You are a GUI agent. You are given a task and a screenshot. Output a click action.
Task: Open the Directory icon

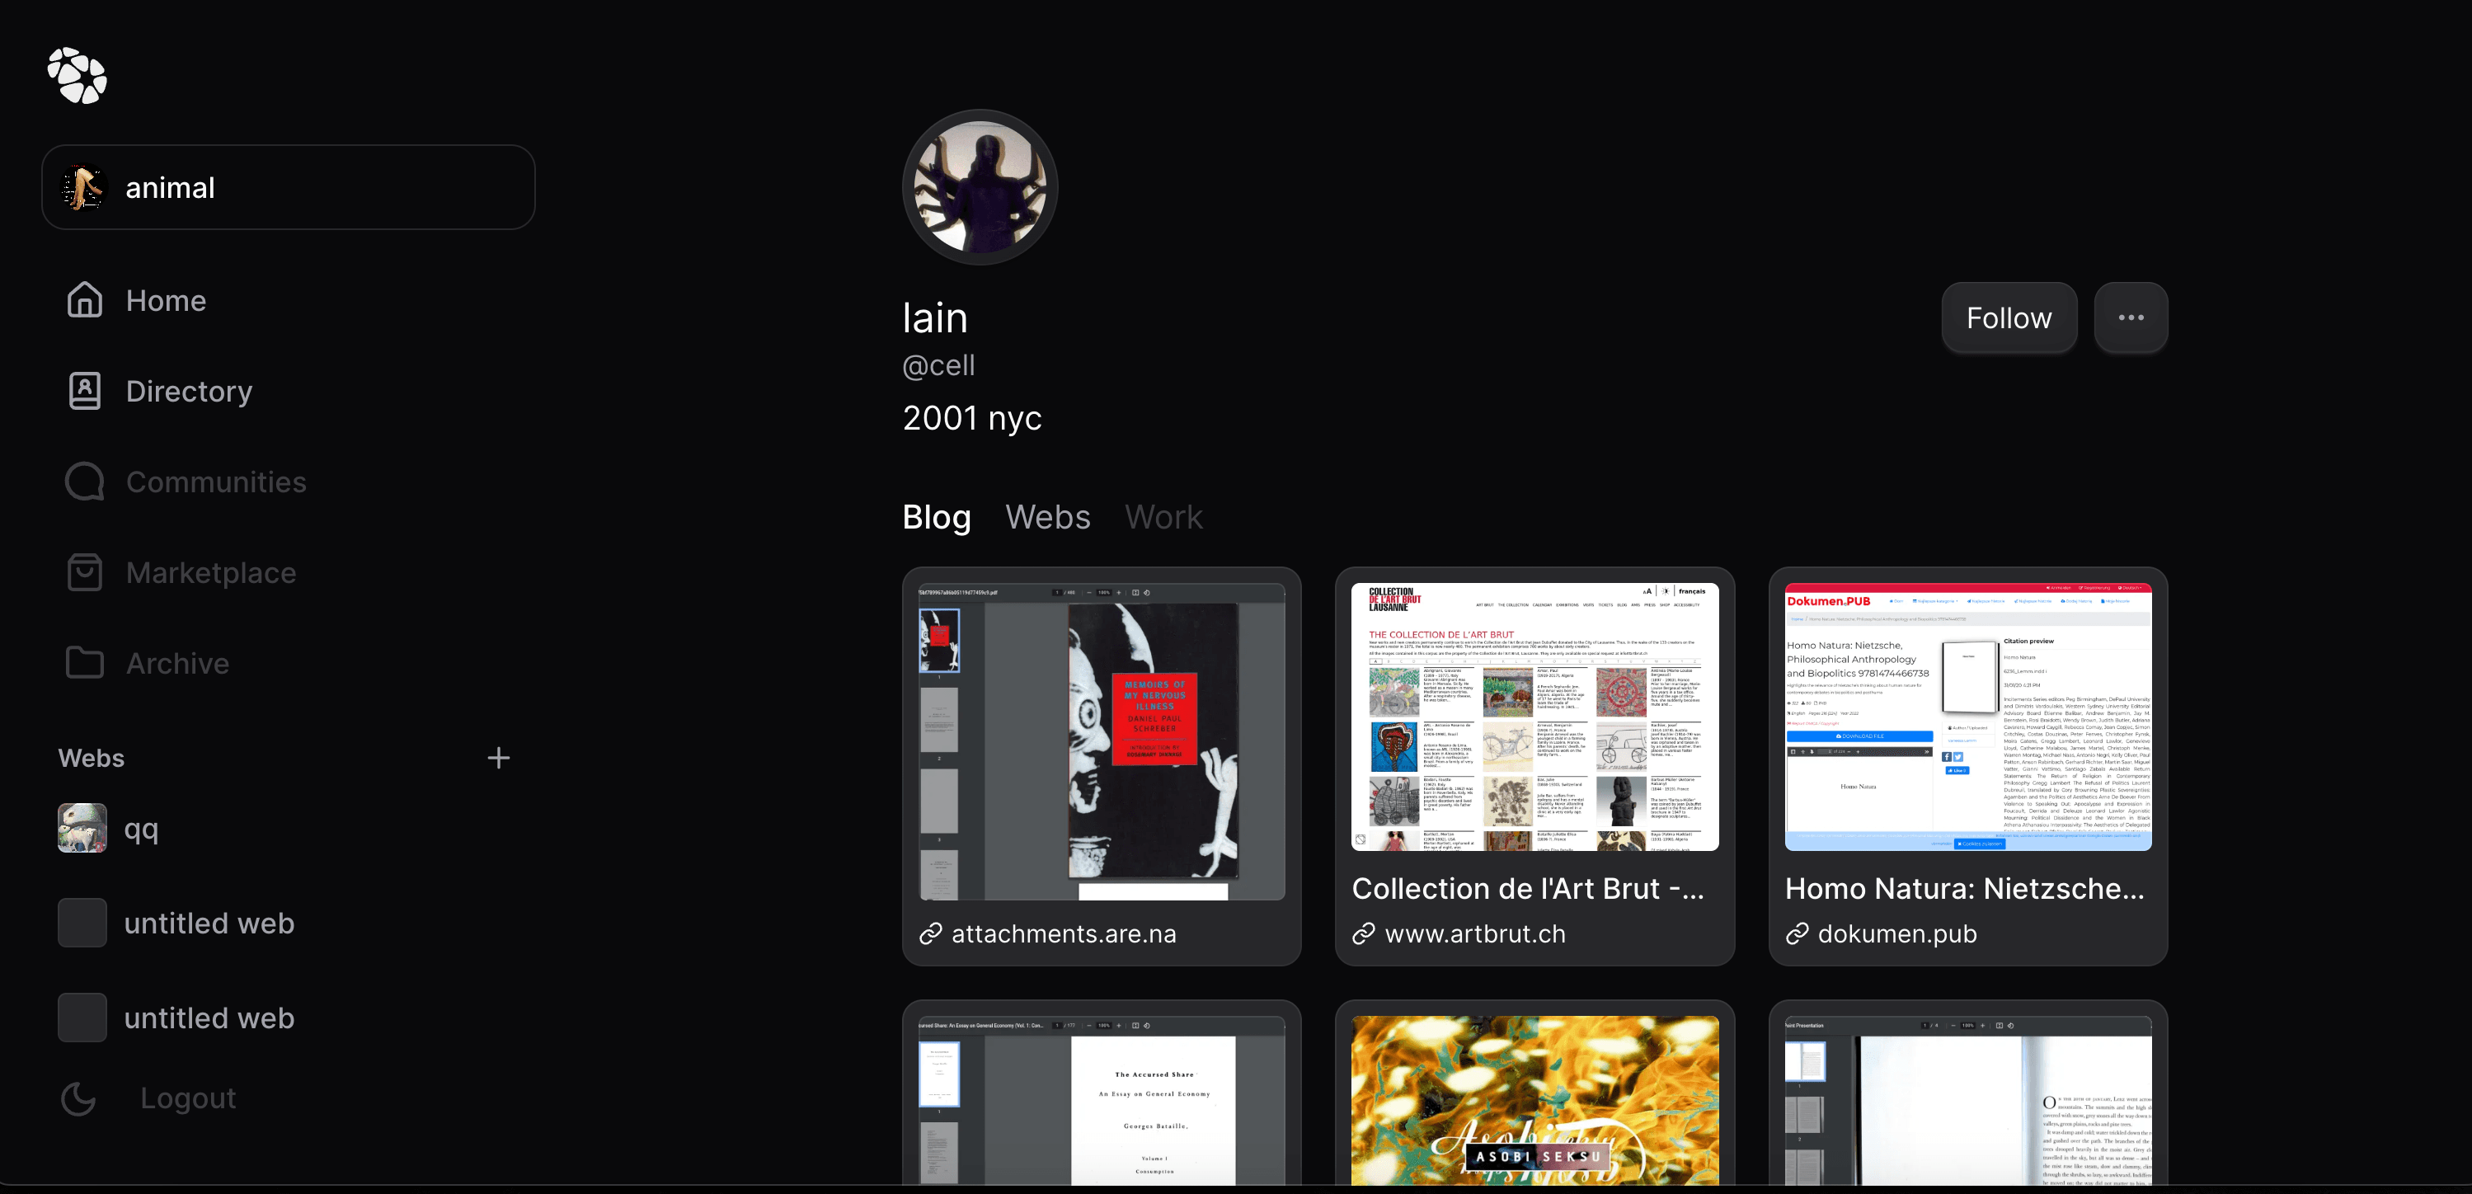84,391
